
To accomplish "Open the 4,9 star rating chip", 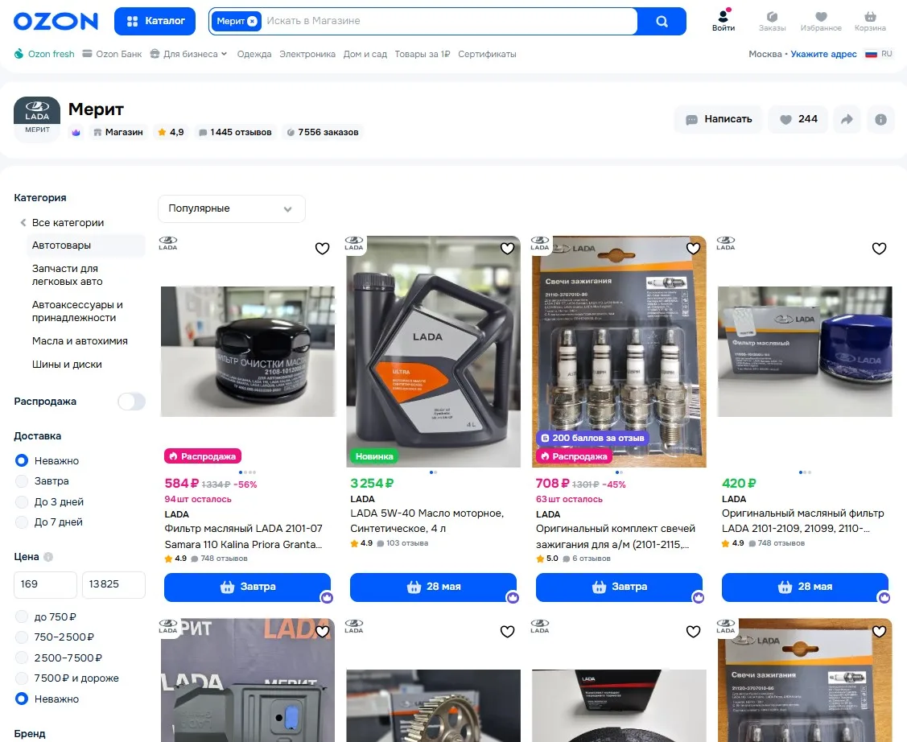I will [171, 133].
